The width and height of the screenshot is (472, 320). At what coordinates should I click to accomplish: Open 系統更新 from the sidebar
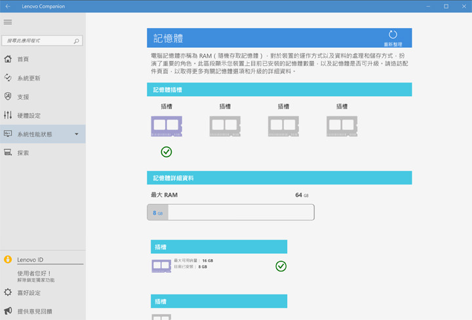pos(29,79)
